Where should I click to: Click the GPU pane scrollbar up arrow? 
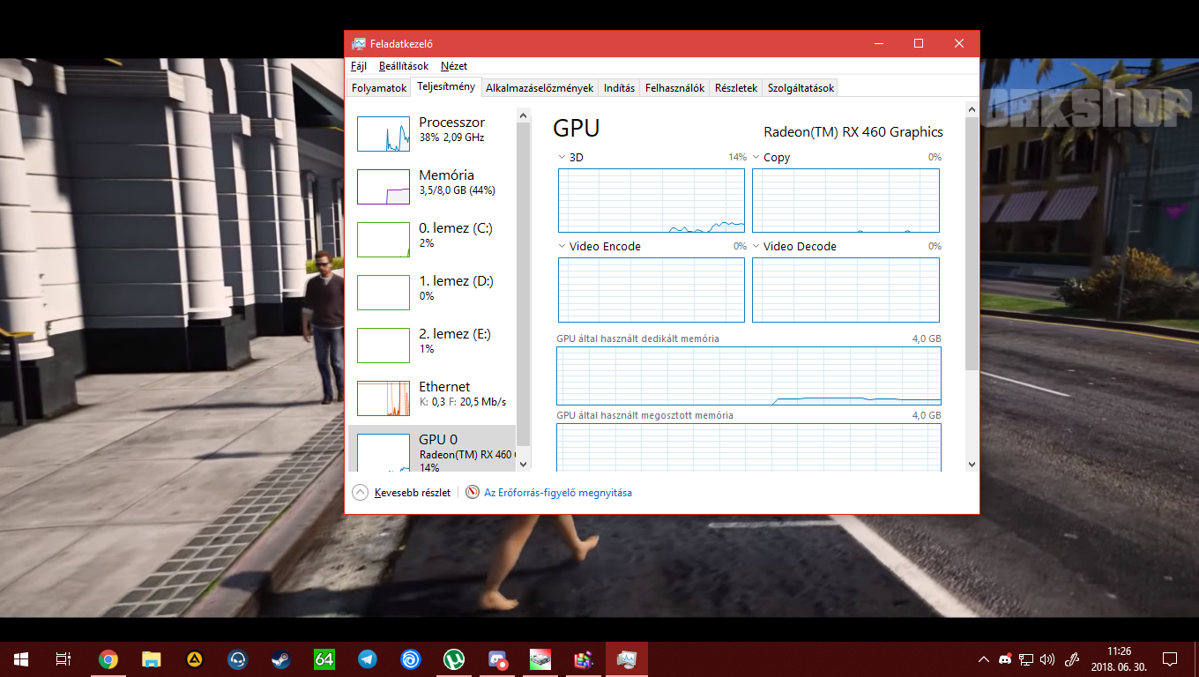point(972,110)
